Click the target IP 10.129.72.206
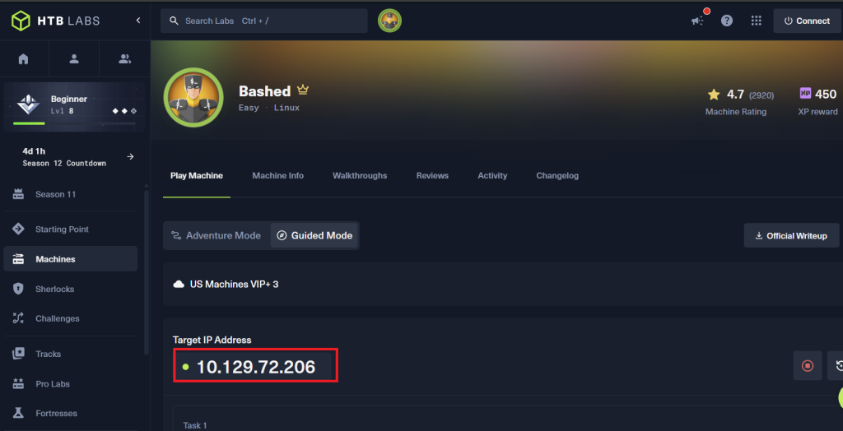The height and width of the screenshot is (431, 843). tap(256, 367)
